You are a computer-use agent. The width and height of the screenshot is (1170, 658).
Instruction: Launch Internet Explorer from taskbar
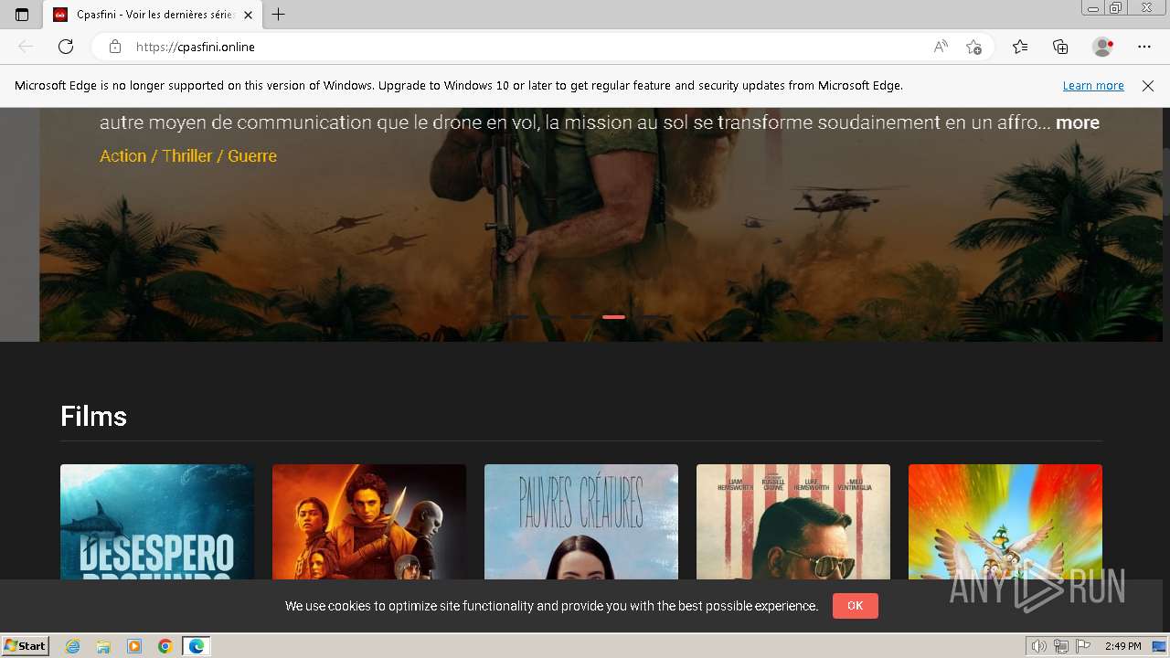(73, 646)
